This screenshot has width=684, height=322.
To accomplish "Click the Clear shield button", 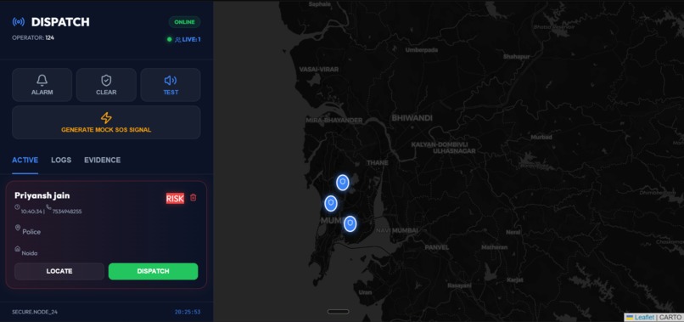I will [106, 85].
